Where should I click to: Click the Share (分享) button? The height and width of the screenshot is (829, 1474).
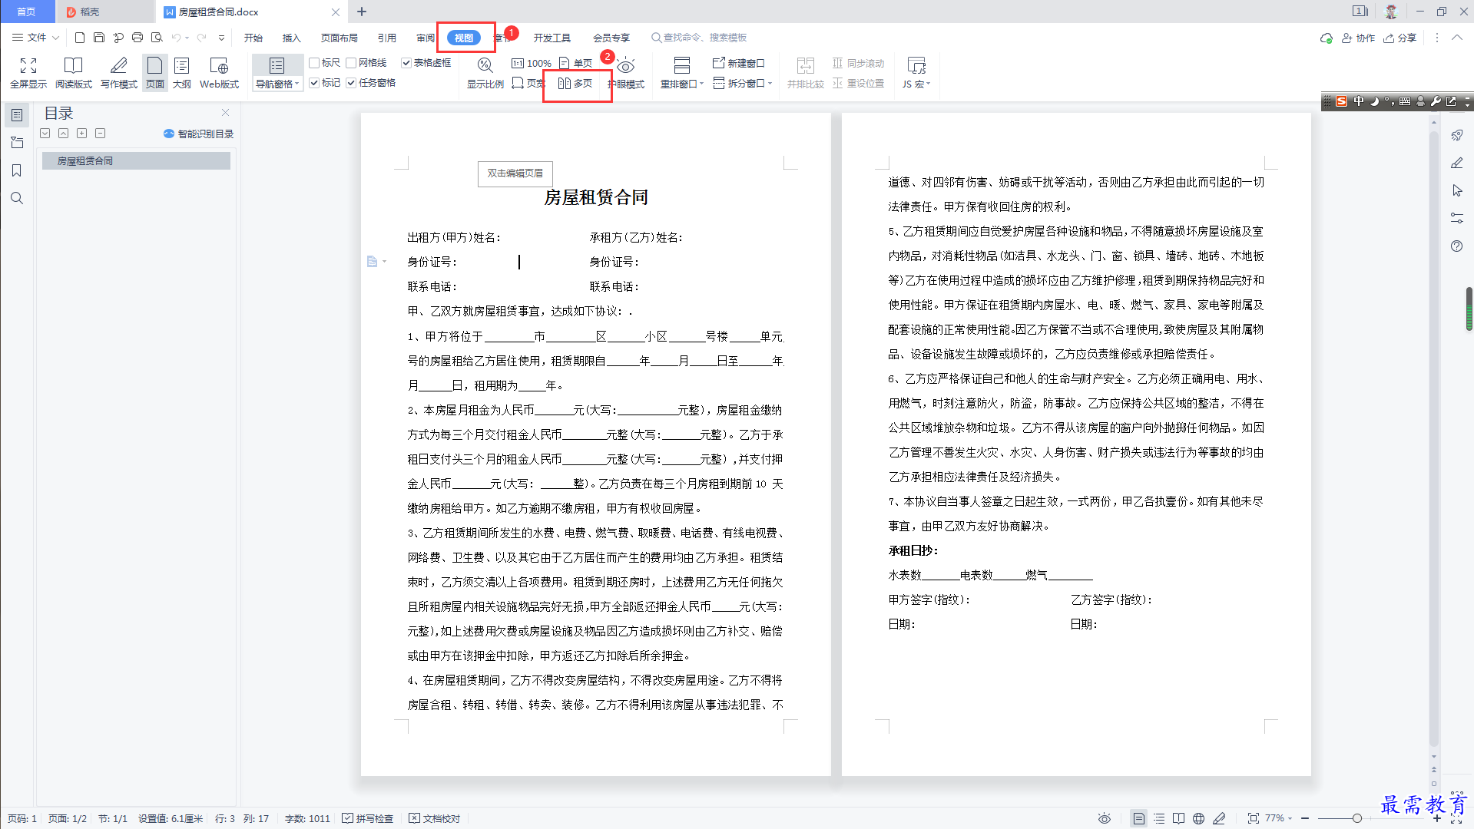click(x=1400, y=38)
